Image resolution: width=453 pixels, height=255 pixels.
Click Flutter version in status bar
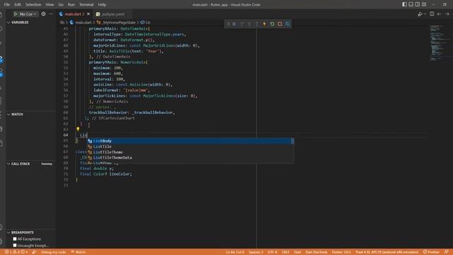pyautogui.click(x=341, y=252)
